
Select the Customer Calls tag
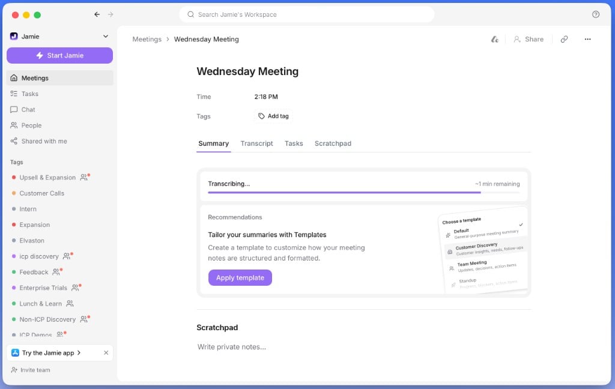41,193
